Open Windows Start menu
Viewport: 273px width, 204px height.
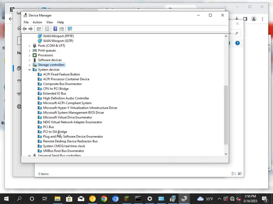tap(6, 199)
